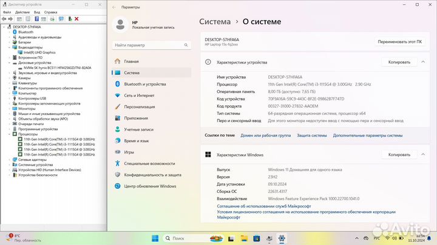This screenshot has width=437, height=245.
Task: Select Клавиатуры in device tree
Action: (x=27, y=83)
